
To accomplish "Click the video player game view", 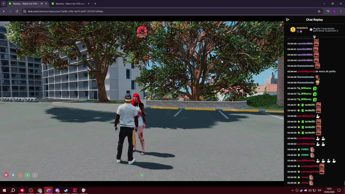I will coord(142,101).
